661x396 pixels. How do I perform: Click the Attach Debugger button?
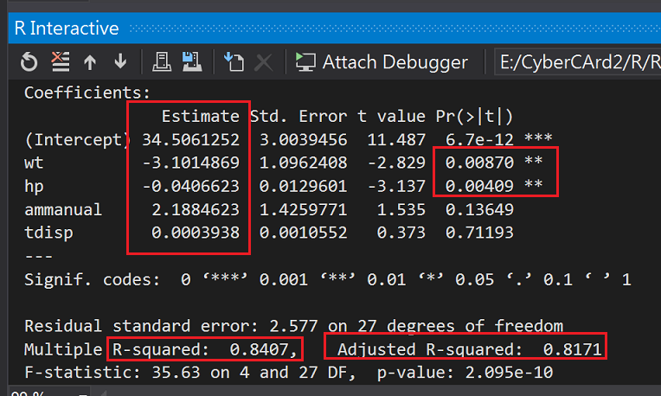tap(382, 62)
